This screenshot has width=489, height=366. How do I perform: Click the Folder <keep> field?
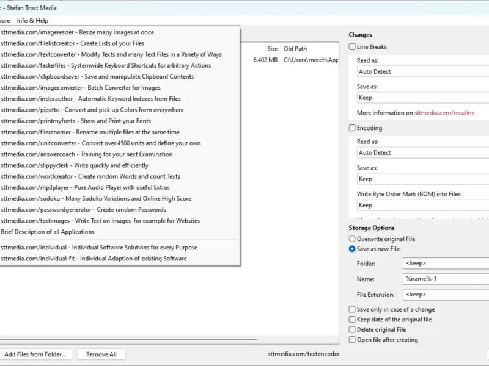pos(446,264)
